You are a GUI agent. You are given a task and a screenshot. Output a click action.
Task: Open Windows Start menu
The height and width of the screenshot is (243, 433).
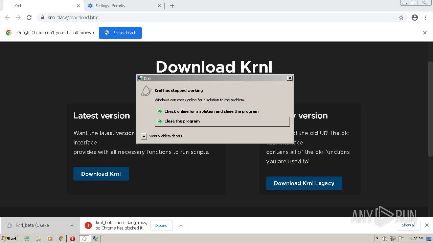(9, 238)
